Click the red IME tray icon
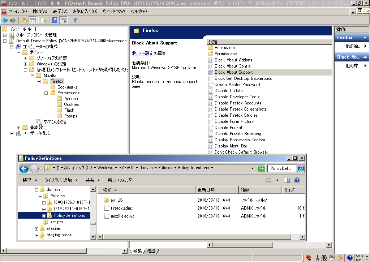Screen dimensions: 370x262 [x=308, y=258]
